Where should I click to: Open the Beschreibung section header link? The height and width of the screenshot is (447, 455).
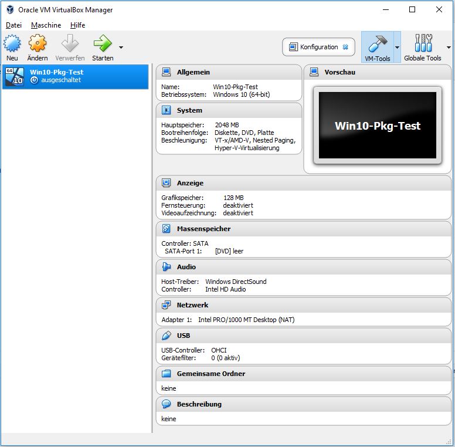pos(199,404)
